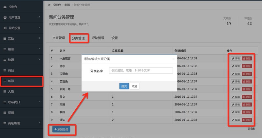262x138 pixels.
Task: Expand the 用户管理 sidebar chevron
Action: click(x=40, y=17)
